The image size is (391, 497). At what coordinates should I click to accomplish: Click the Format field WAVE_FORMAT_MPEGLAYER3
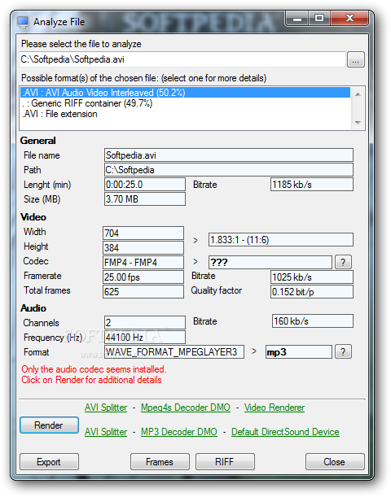174,352
